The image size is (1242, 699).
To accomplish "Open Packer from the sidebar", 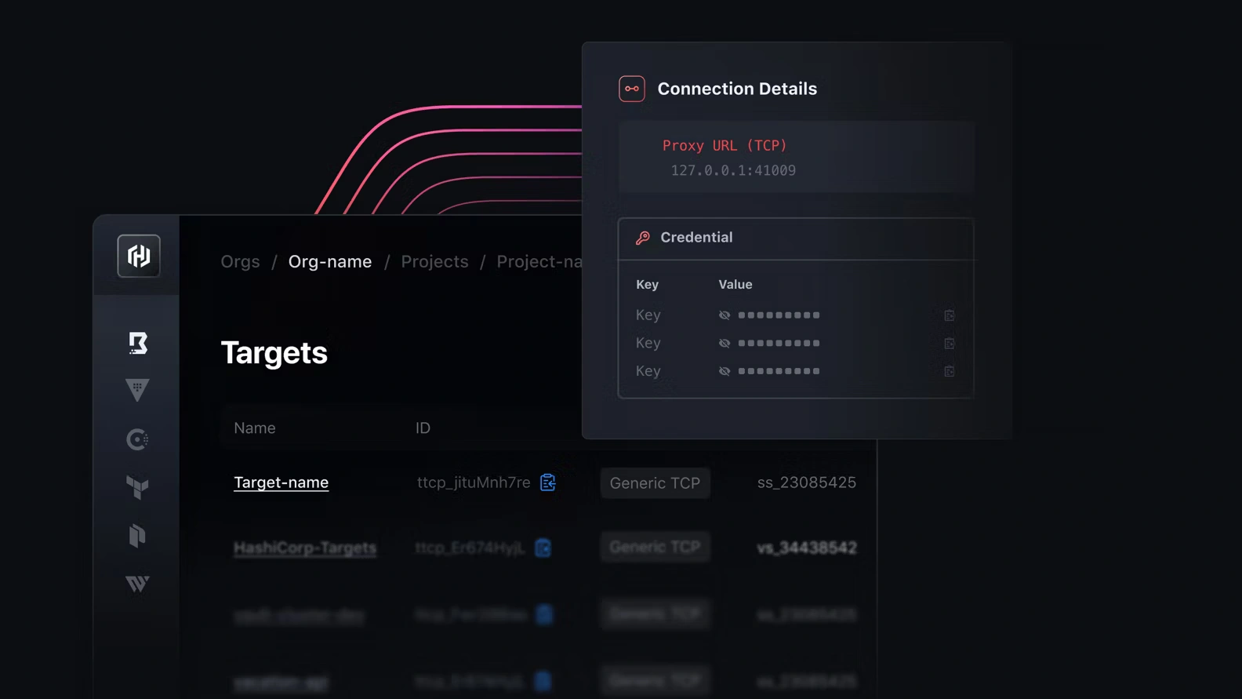I will coord(137,536).
